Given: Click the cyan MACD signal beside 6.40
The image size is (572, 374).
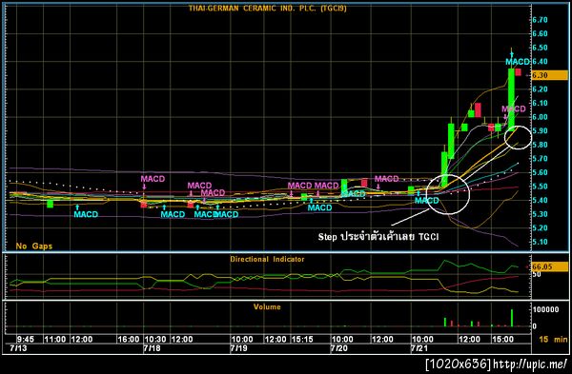Looking at the screenshot, I should 518,62.
